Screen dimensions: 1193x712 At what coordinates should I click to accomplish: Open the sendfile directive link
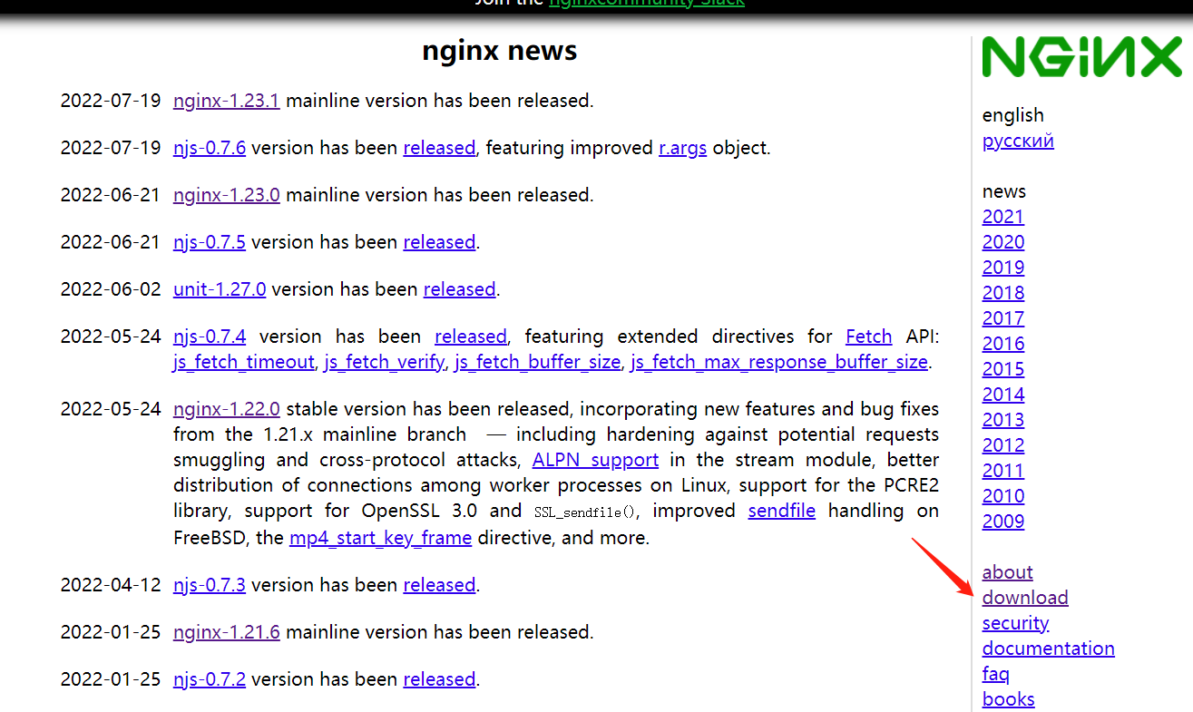point(781,511)
